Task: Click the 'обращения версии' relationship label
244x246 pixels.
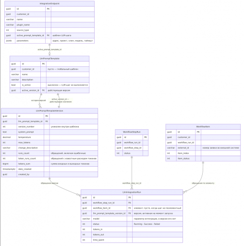Action: (x=49, y=183)
